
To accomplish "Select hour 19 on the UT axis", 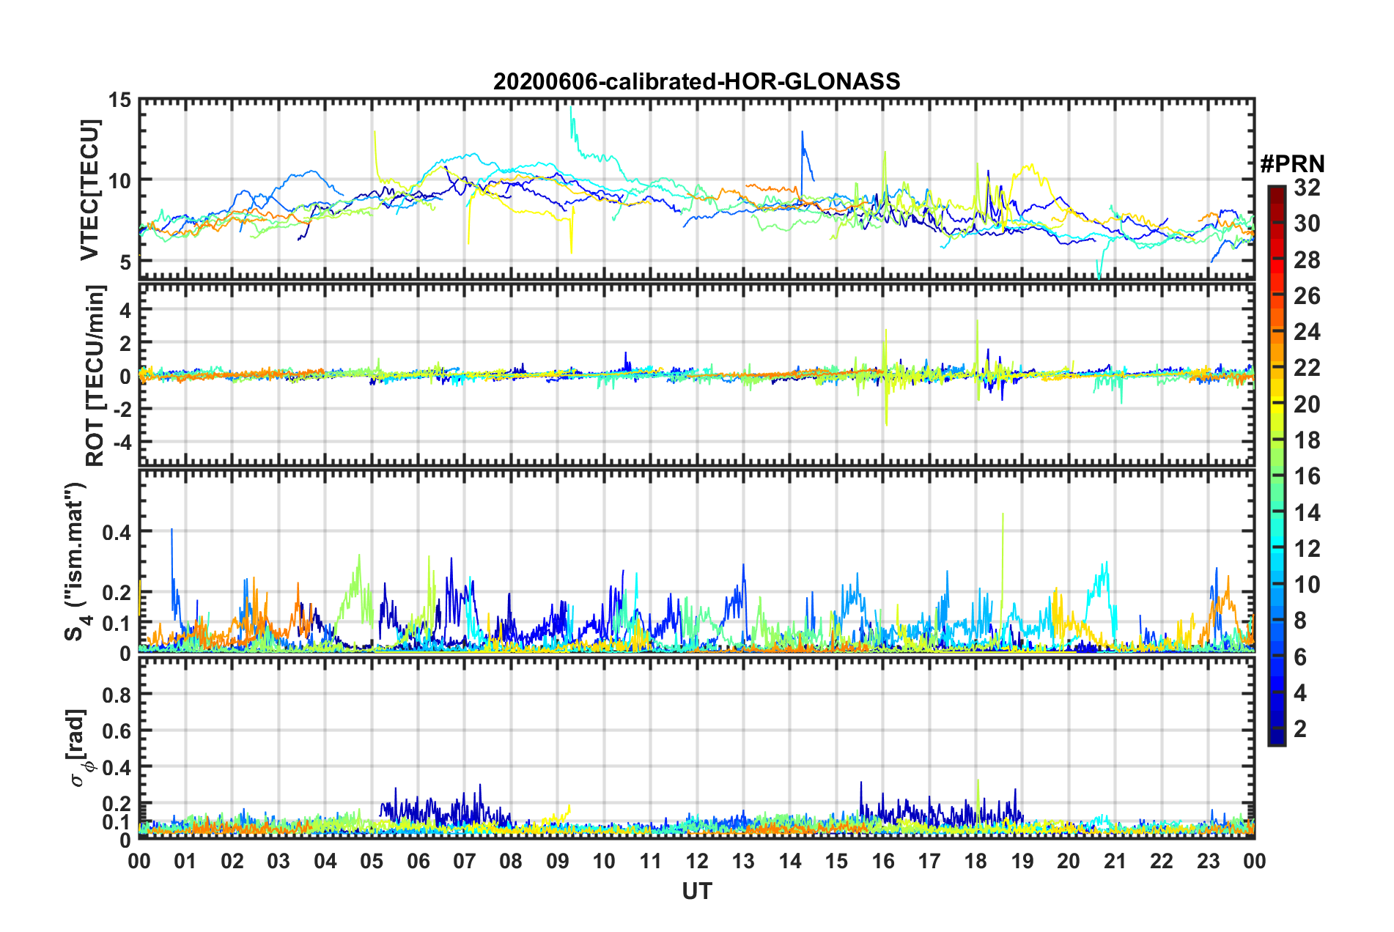I will point(1022,861).
